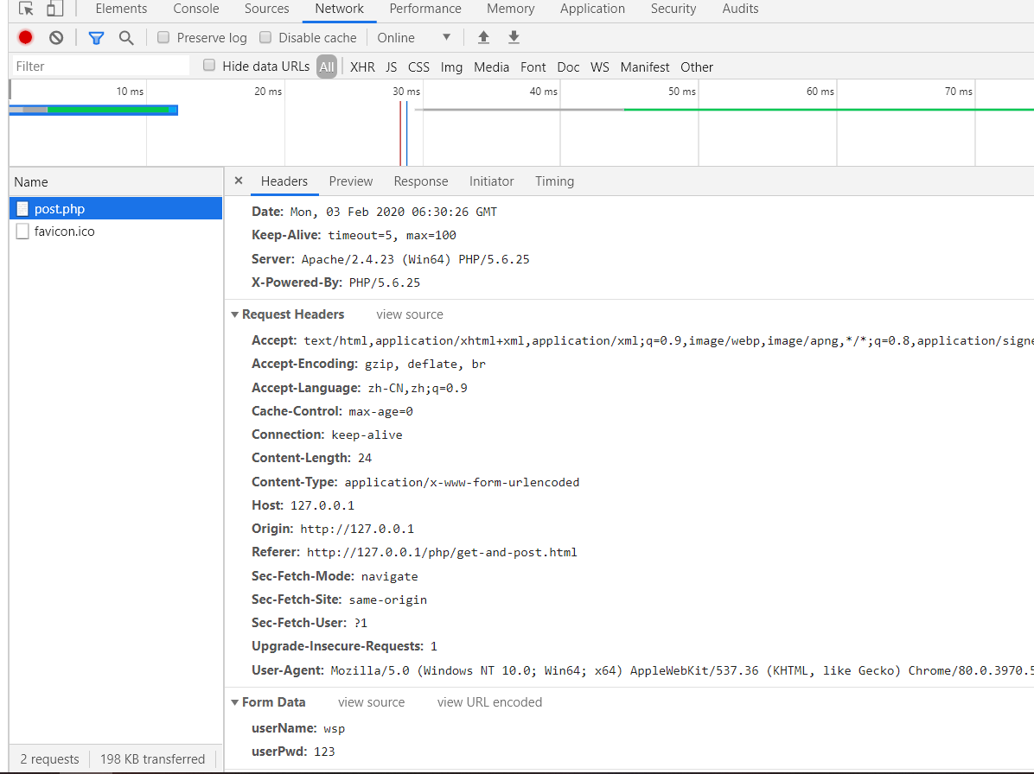Click the red load event marker line
The width and height of the screenshot is (1034, 774).
point(400,134)
